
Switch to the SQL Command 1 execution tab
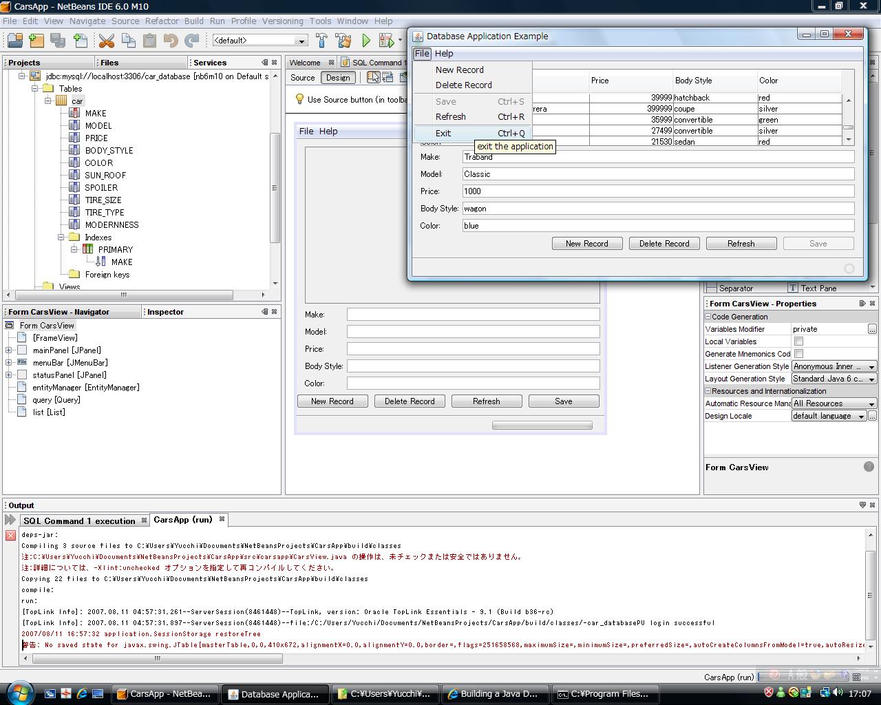[79, 521]
